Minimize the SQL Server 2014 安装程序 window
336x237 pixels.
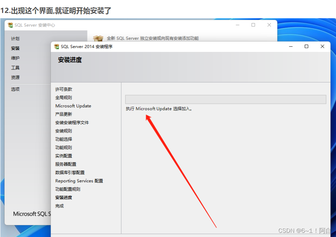pos(291,46)
